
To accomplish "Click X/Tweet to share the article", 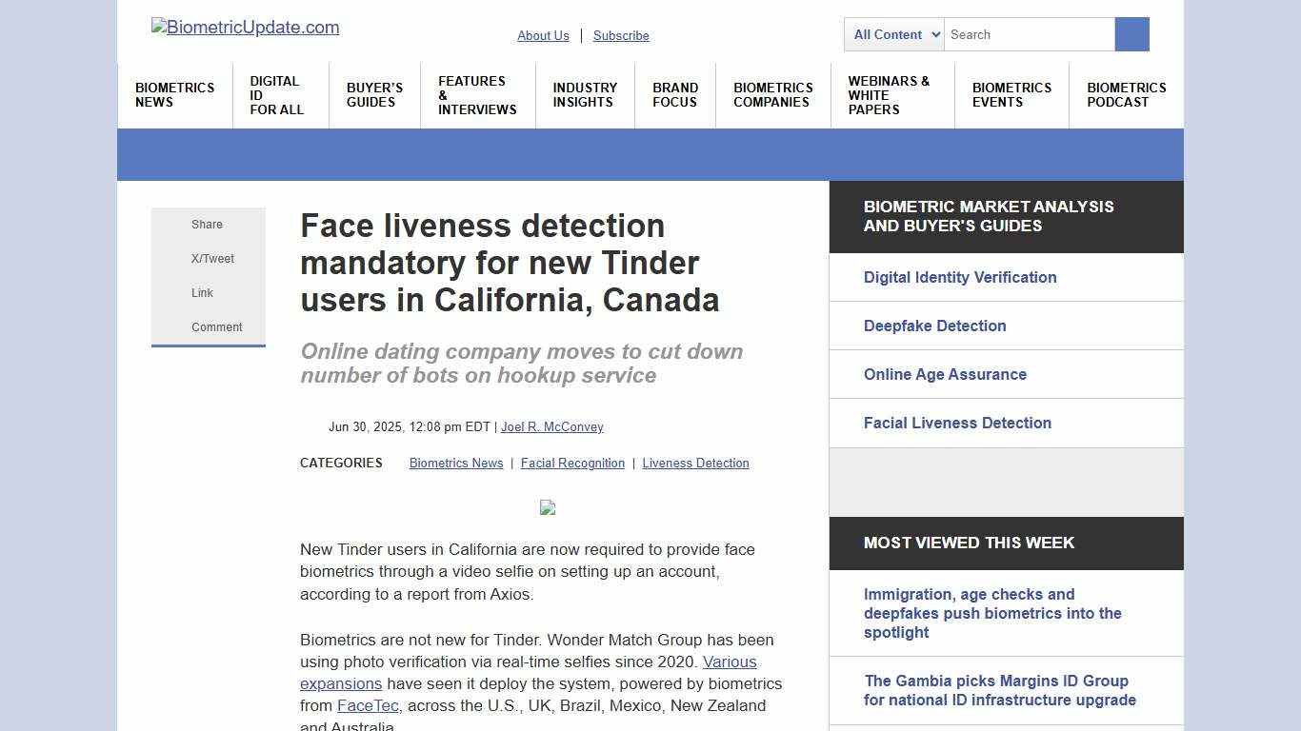I will [x=211, y=258].
